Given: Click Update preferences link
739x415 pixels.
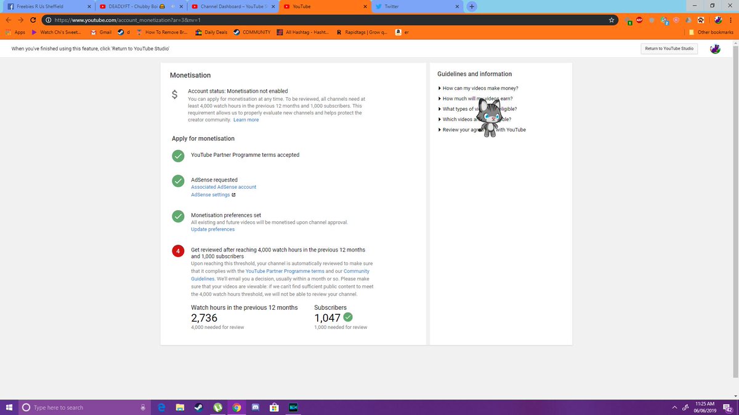Looking at the screenshot, I should click(x=212, y=229).
